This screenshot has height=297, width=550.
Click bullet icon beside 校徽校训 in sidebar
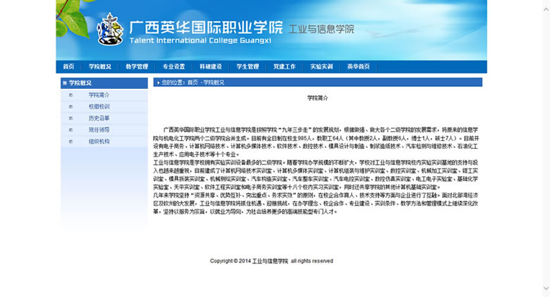(71, 107)
